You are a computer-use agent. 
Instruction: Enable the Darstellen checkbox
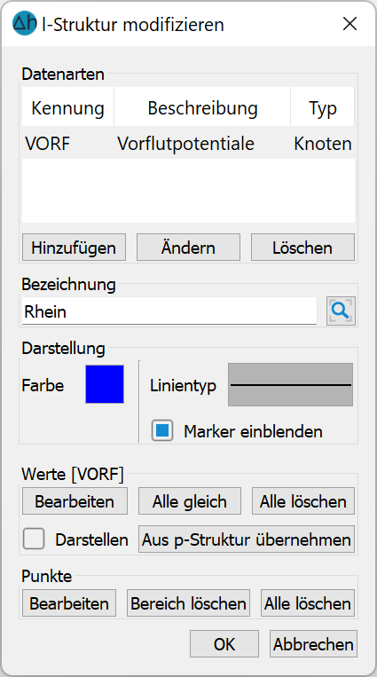34,539
